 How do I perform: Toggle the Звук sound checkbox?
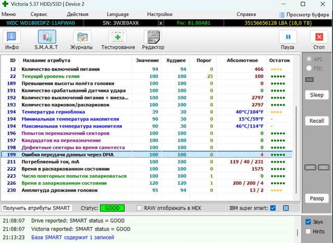(308, 222)
